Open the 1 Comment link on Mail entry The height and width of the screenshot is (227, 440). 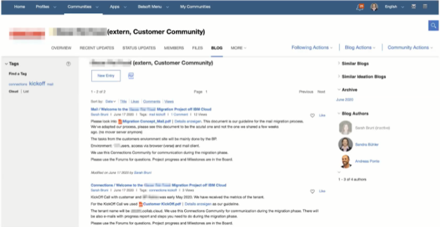[x=179, y=115]
